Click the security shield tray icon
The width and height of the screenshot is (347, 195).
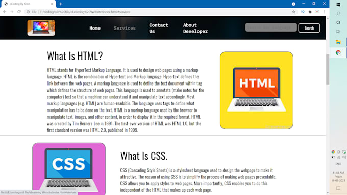[344, 152]
